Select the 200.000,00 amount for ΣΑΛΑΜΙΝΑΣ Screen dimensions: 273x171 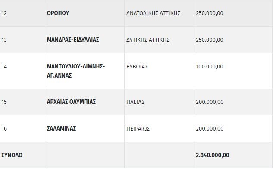[210, 129]
